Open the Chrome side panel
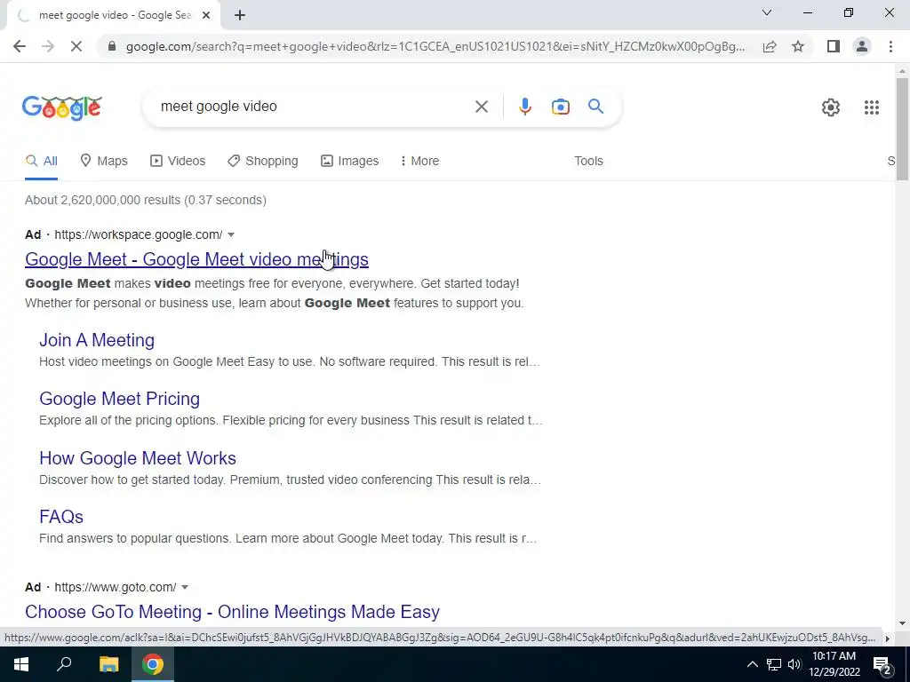Image resolution: width=910 pixels, height=682 pixels. coord(834,46)
